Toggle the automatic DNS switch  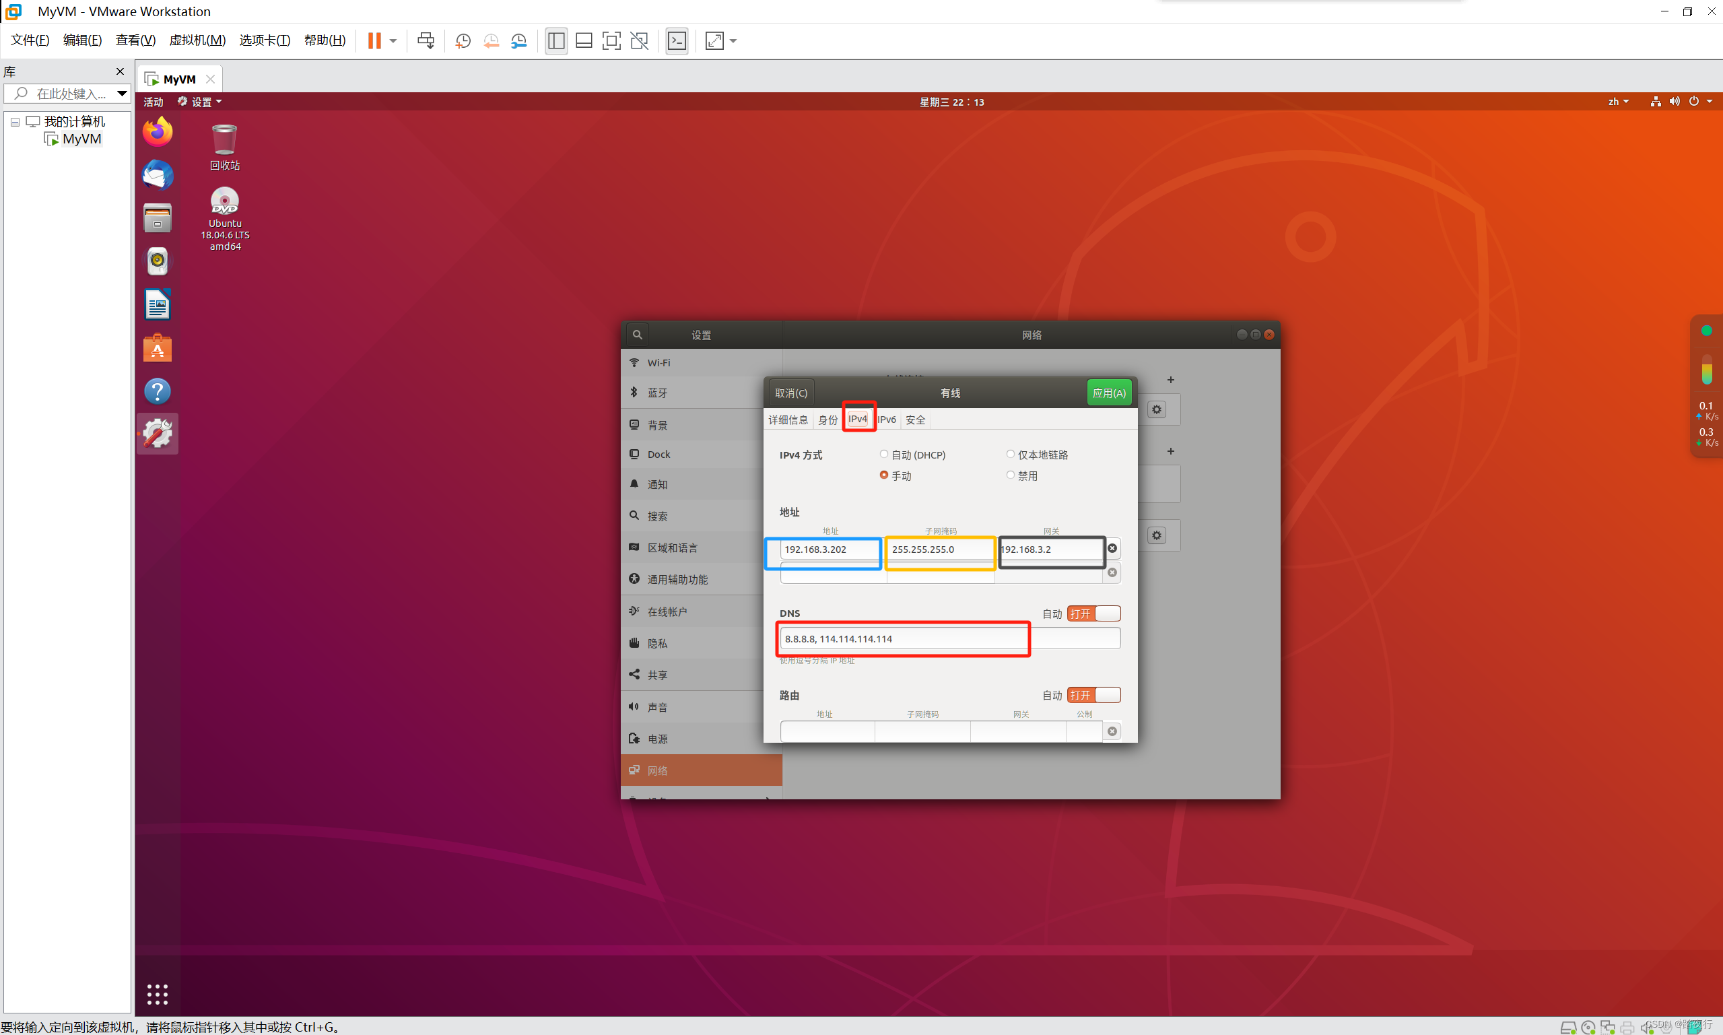click(x=1093, y=613)
